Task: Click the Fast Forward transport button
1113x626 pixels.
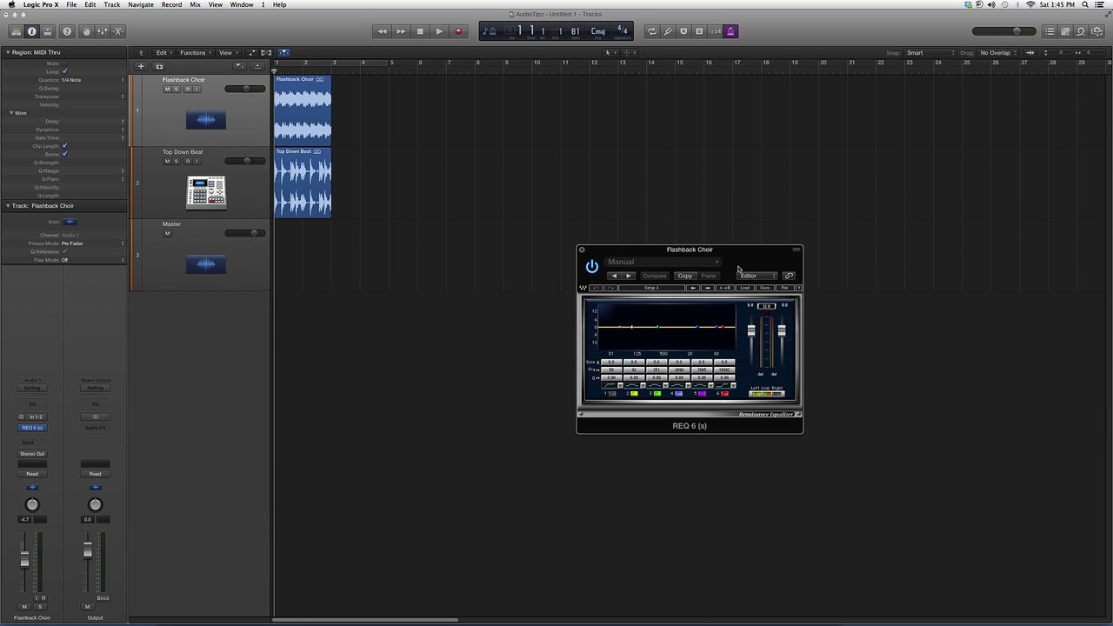Action: [401, 31]
